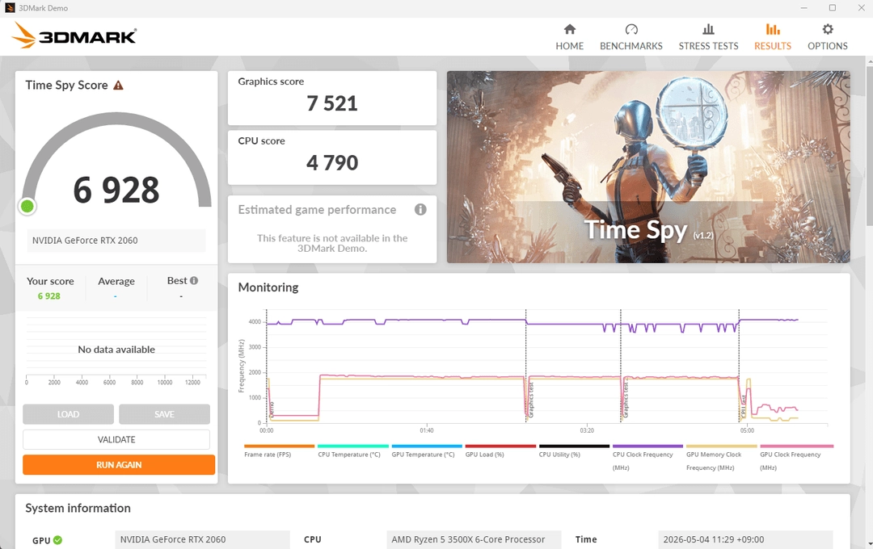Screen dimensions: 873x549
Task: Toggle the CPU Temperature legend series
Action: click(352, 451)
